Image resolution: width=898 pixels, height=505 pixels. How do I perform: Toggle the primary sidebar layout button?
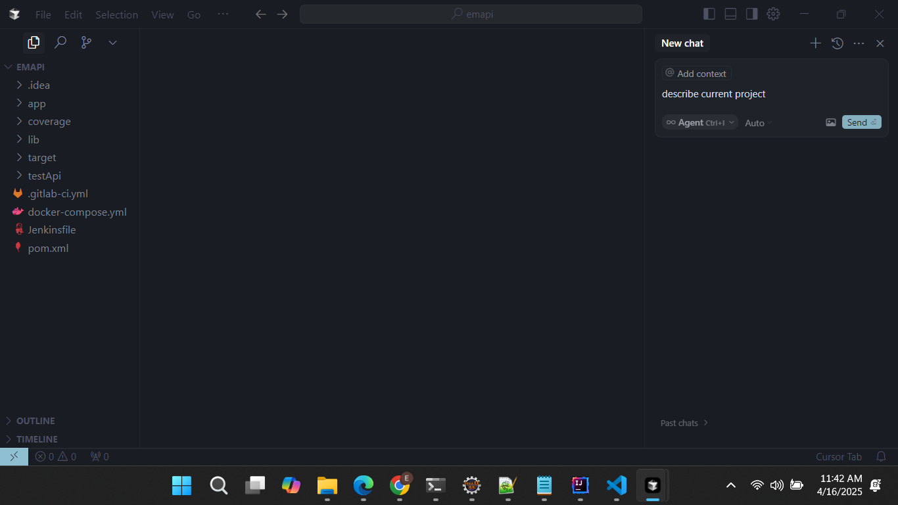pos(709,14)
